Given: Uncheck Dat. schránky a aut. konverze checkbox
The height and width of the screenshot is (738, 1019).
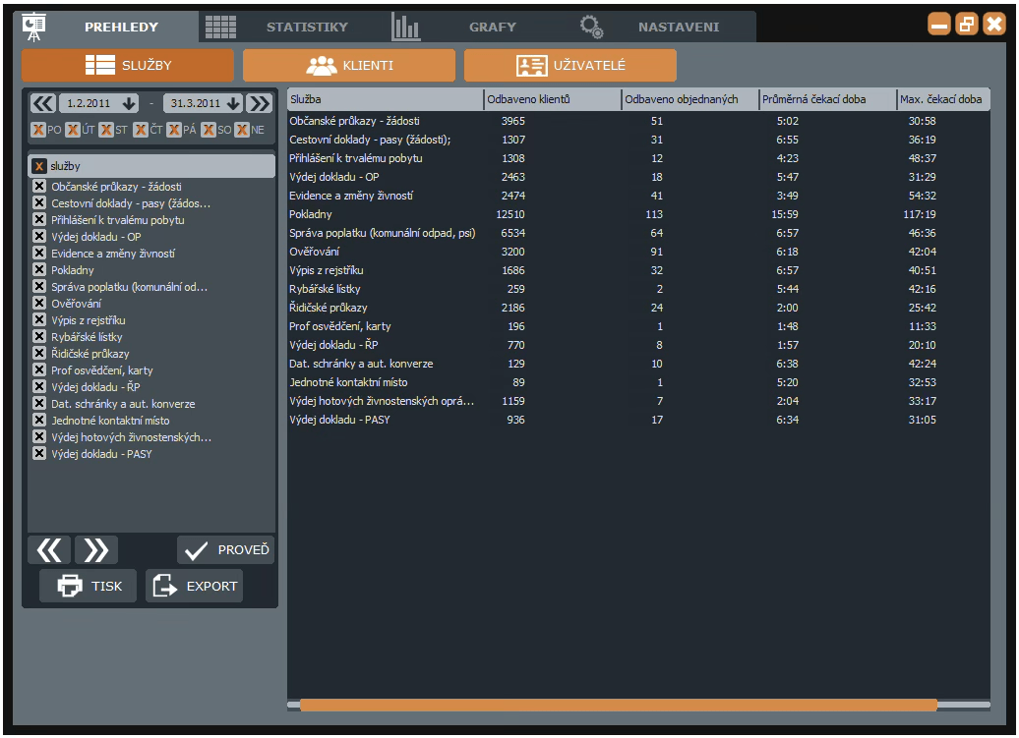Looking at the screenshot, I should coord(39,403).
